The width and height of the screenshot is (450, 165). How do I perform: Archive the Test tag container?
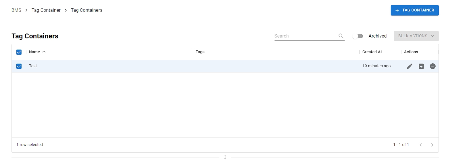421,66
